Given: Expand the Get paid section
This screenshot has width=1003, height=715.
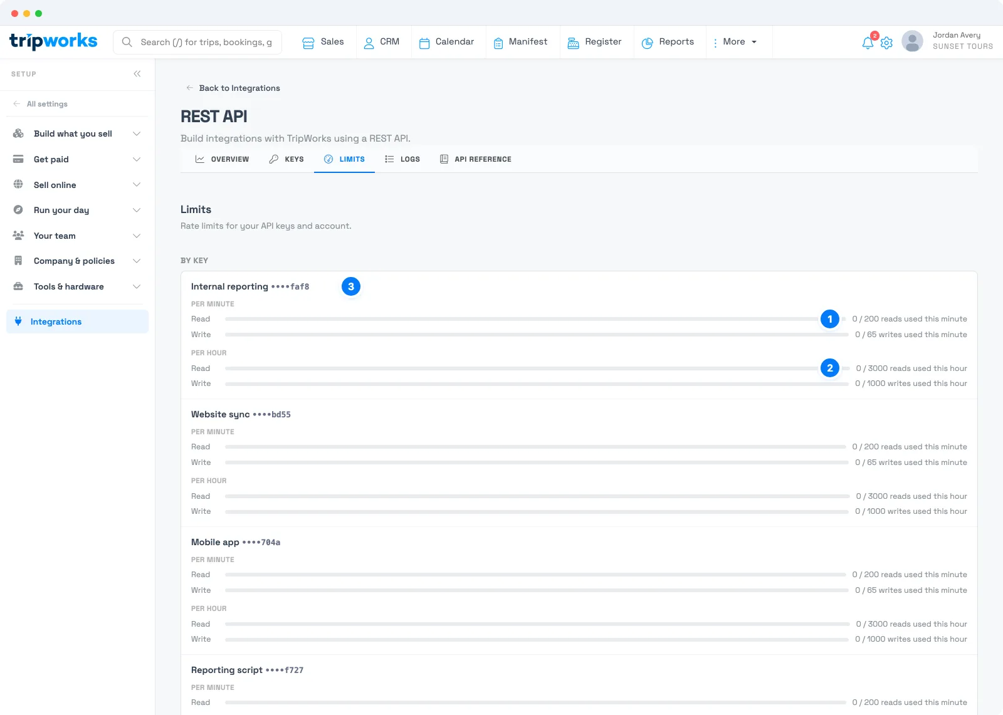Looking at the screenshot, I should point(77,159).
